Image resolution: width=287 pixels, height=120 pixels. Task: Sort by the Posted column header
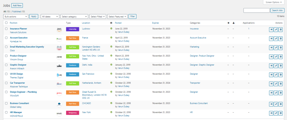(x=118, y=23)
